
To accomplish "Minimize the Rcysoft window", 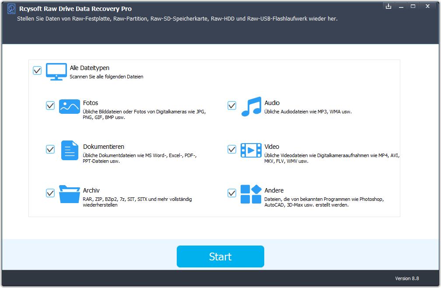I will point(401,6).
